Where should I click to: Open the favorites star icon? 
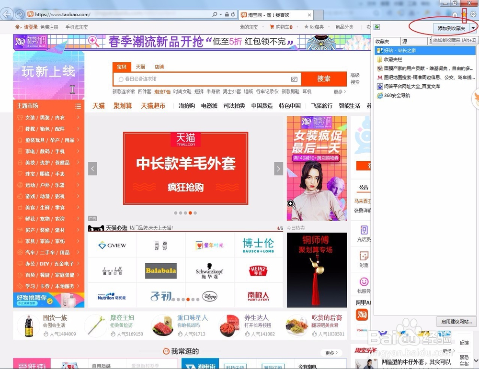coord(464,14)
